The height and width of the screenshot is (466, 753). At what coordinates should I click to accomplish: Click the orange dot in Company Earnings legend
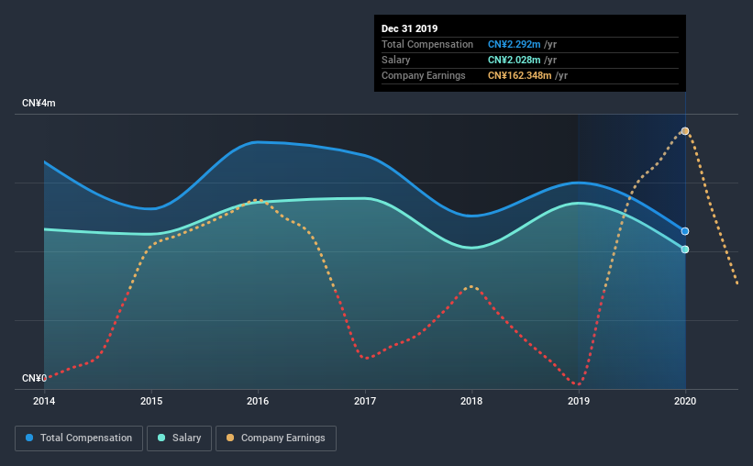230,438
